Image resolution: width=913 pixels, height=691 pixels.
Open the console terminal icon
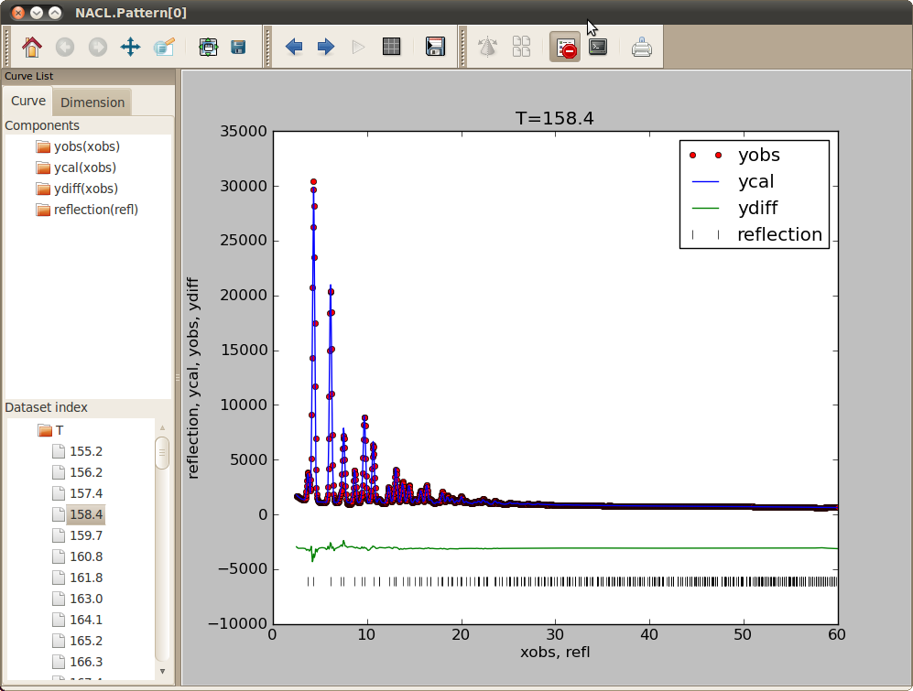pyautogui.click(x=598, y=47)
